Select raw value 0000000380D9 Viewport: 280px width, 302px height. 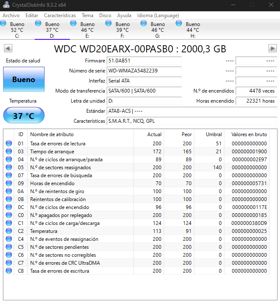click(249, 223)
